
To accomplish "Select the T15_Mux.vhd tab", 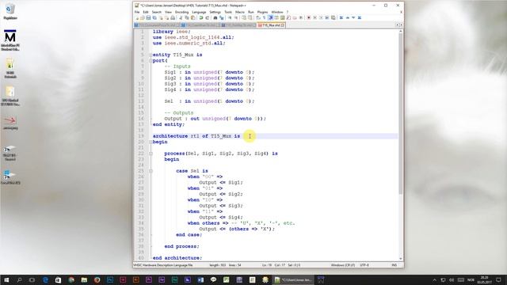I will tap(271, 25).
